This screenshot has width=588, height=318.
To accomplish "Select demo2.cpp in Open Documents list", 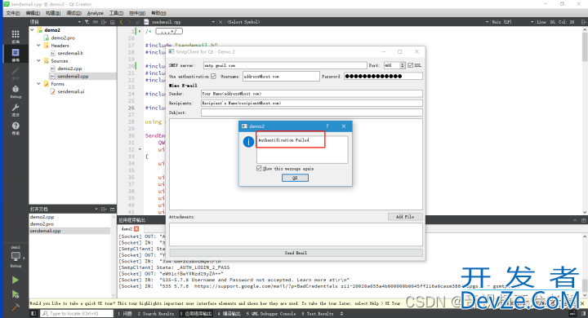I will [42, 217].
